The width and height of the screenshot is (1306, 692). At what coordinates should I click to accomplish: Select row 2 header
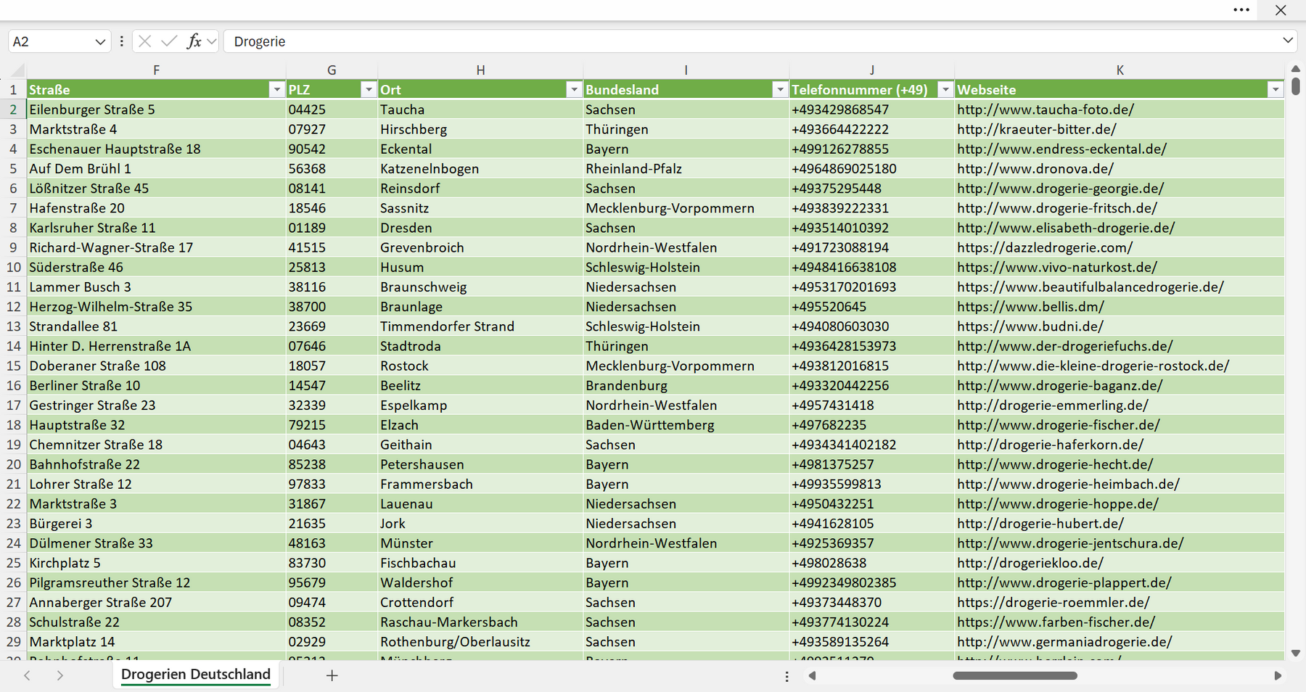tap(13, 110)
